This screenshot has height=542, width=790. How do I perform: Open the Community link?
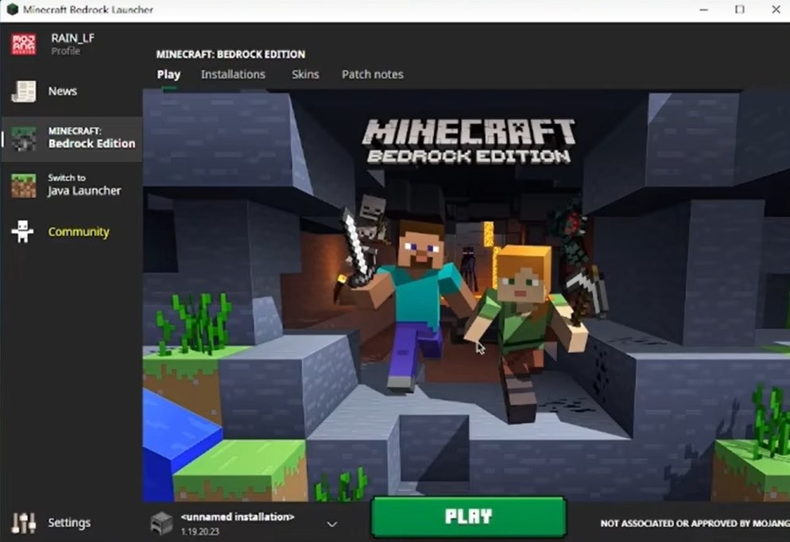(79, 232)
